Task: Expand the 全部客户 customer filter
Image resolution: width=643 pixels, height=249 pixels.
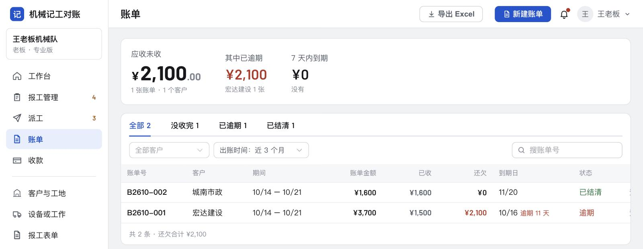Action: pos(169,150)
